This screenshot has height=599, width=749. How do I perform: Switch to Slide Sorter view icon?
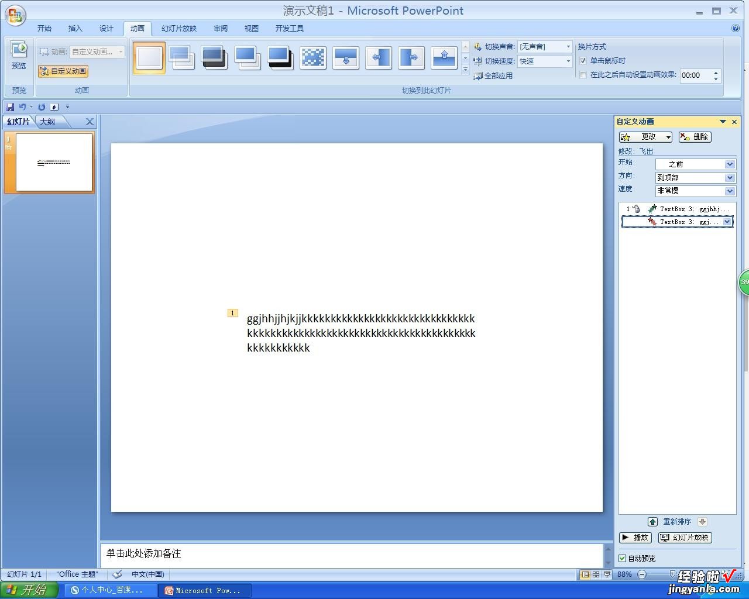point(596,574)
